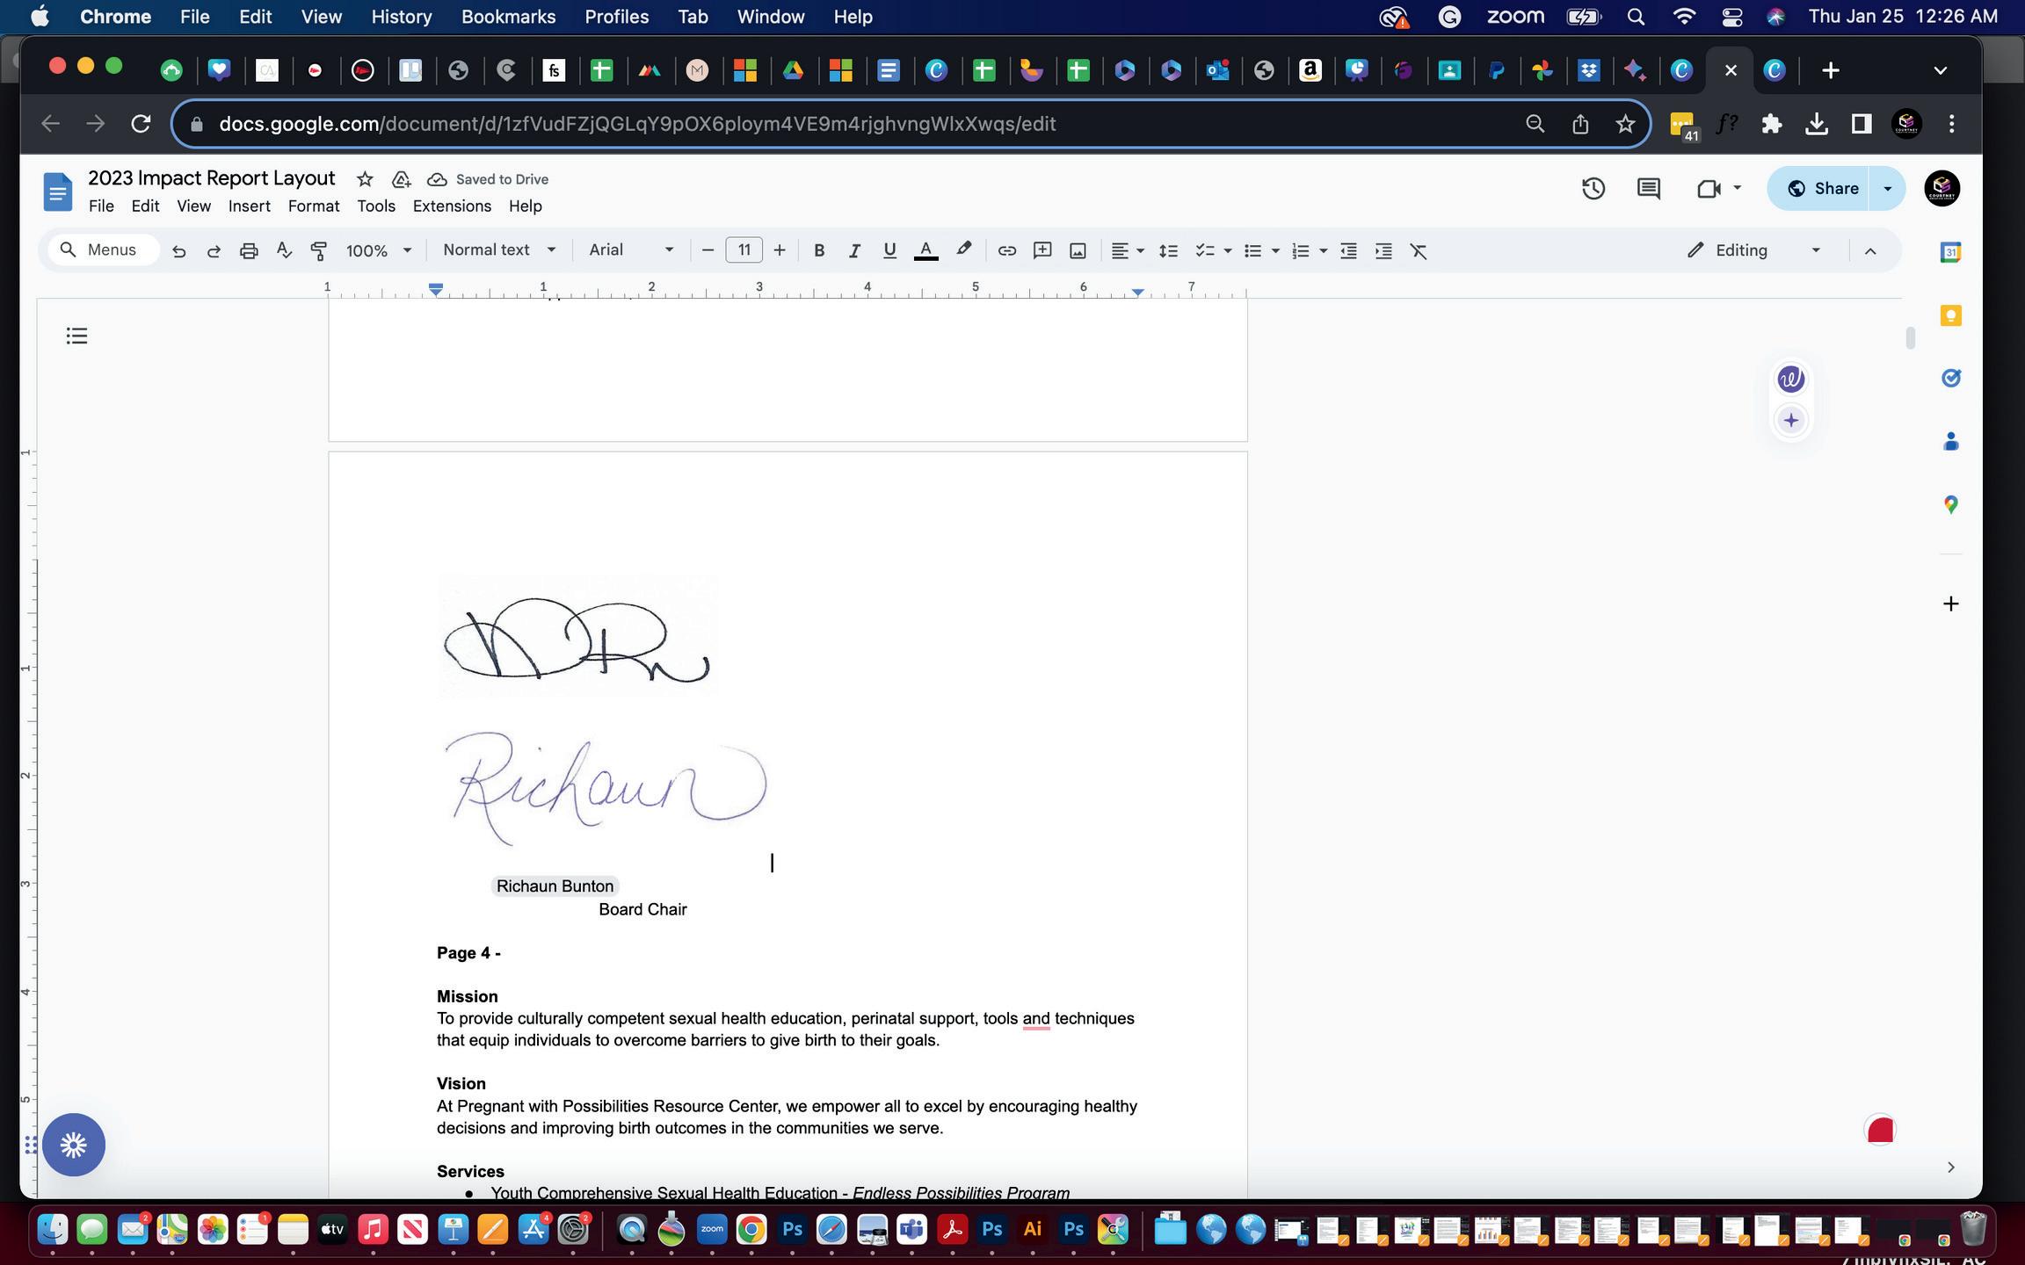Click clear formatting icon
The image size is (2025, 1265).
[1419, 250]
